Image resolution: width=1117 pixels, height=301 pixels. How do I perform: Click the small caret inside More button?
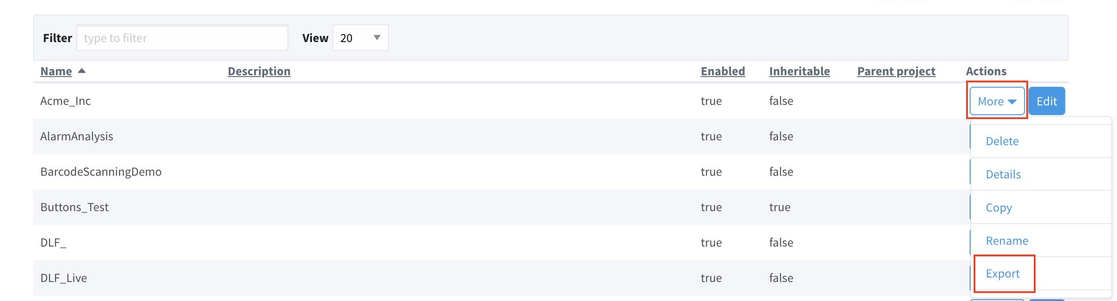[x=1012, y=102]
